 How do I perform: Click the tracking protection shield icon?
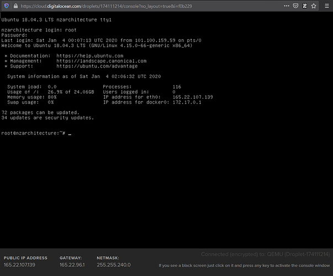(x=7, y=6)
